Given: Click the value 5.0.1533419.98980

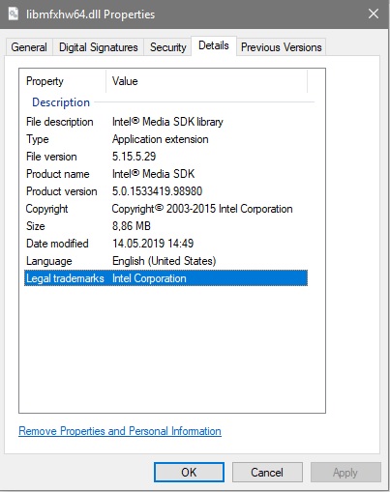Looking at the screenshot, I should pyautogui.click(x=157, y=191).
